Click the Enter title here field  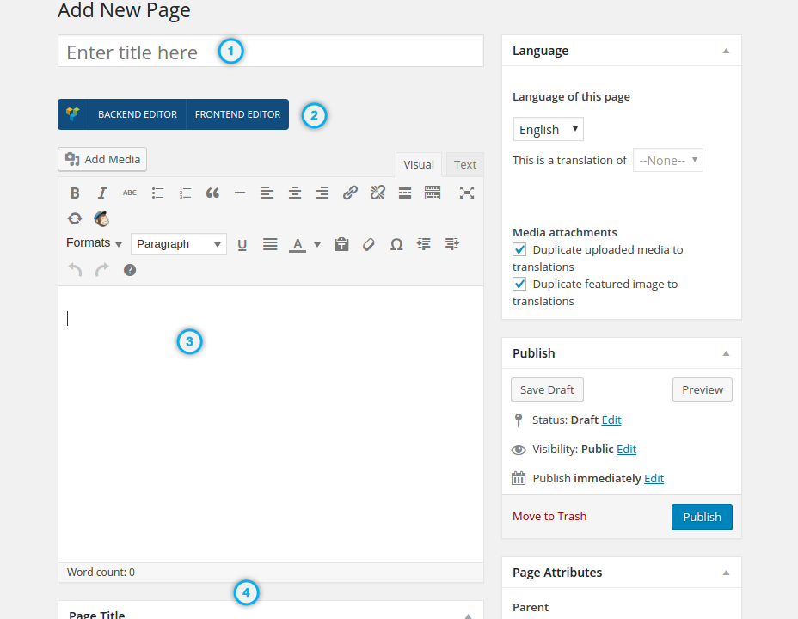click(x=270, y=52)
